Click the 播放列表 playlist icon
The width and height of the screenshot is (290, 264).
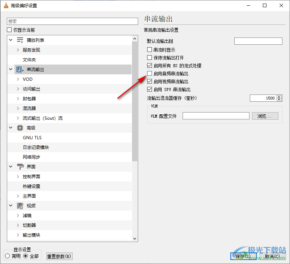(x=20, y=40)
